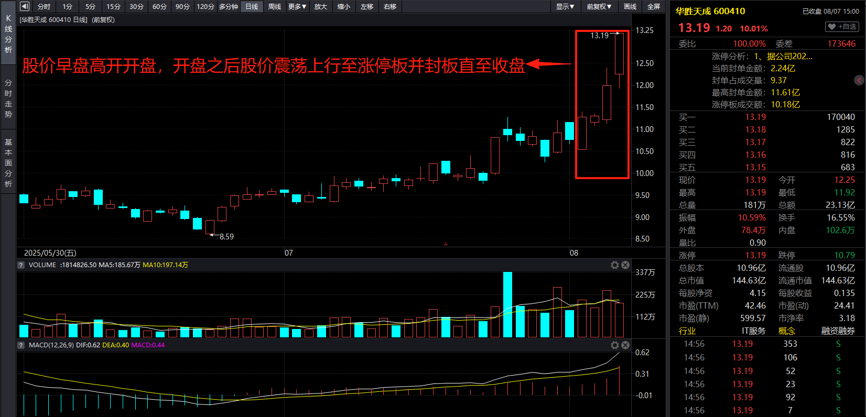
Task: Switch to 分时 chart period
Action: click(44, 7)
